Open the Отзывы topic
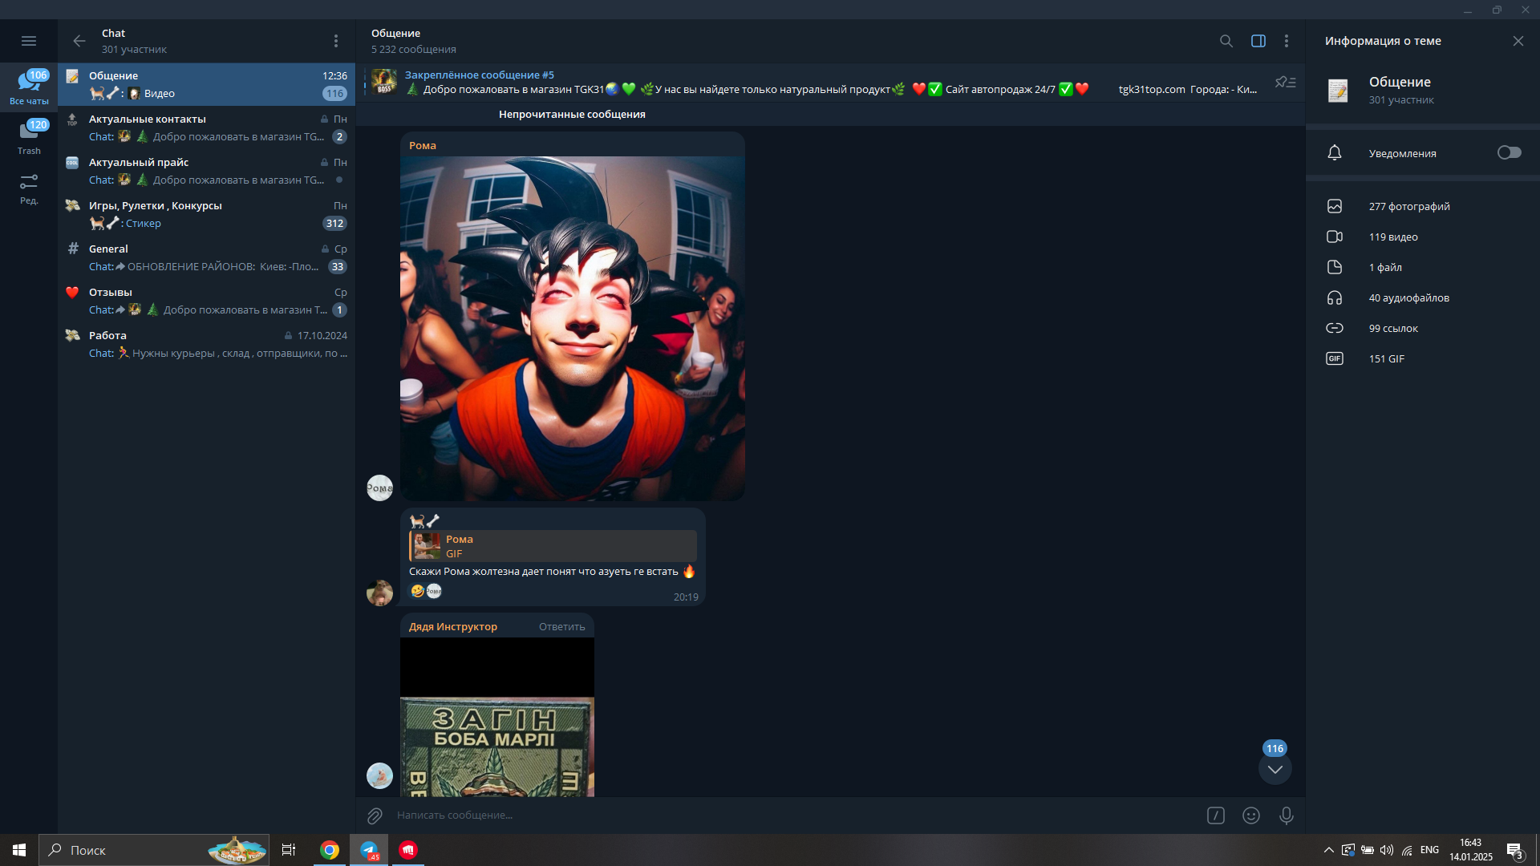 207,301
